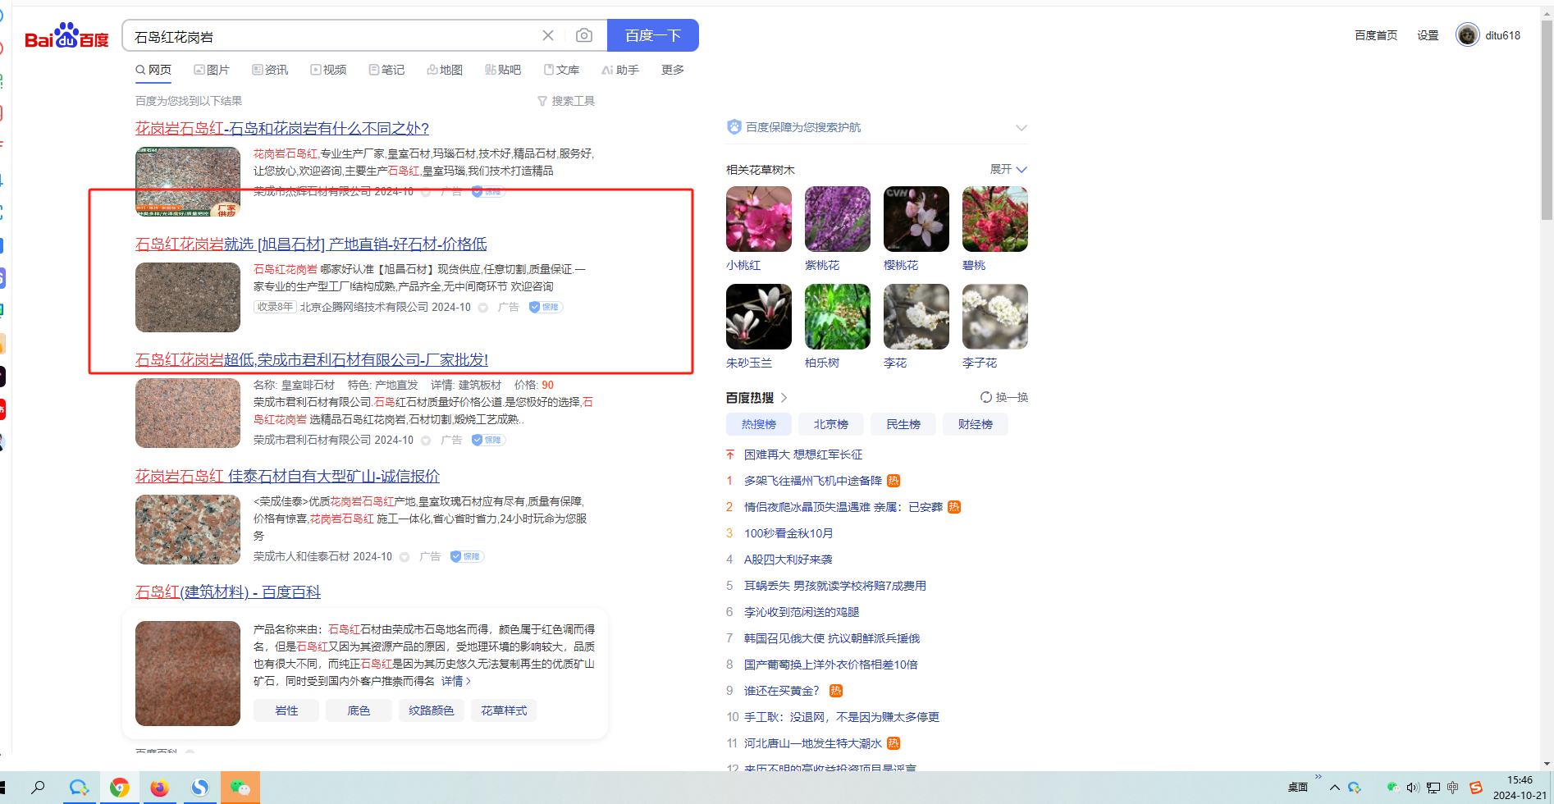Open 石岛红(建筑材料) 百度百科 result

pos(228,592)
